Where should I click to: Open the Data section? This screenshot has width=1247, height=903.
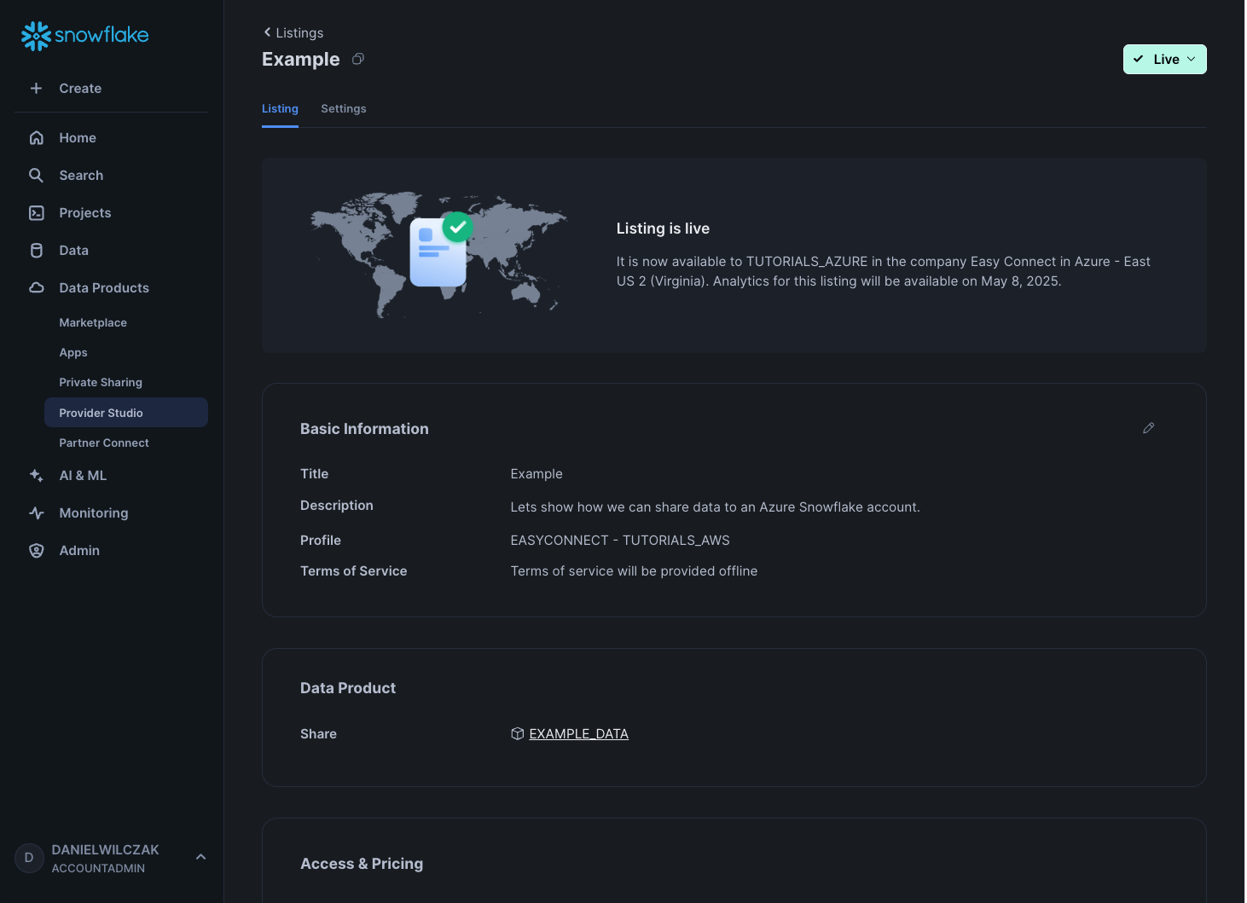tap(73, 251)
